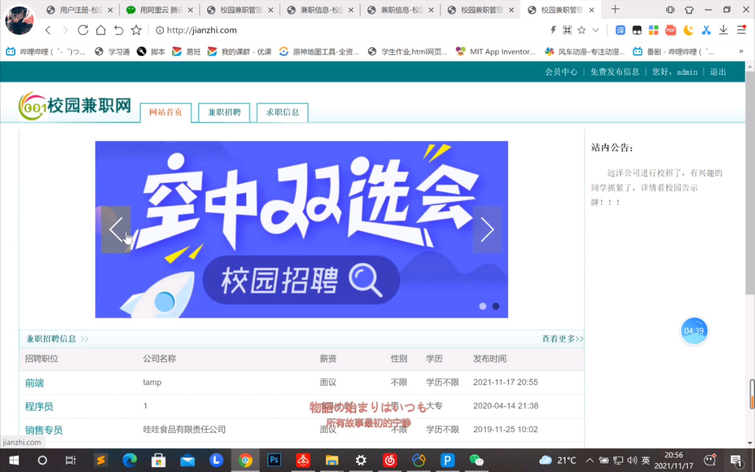Click the 查看更多 link for job listings

point(558,338)
